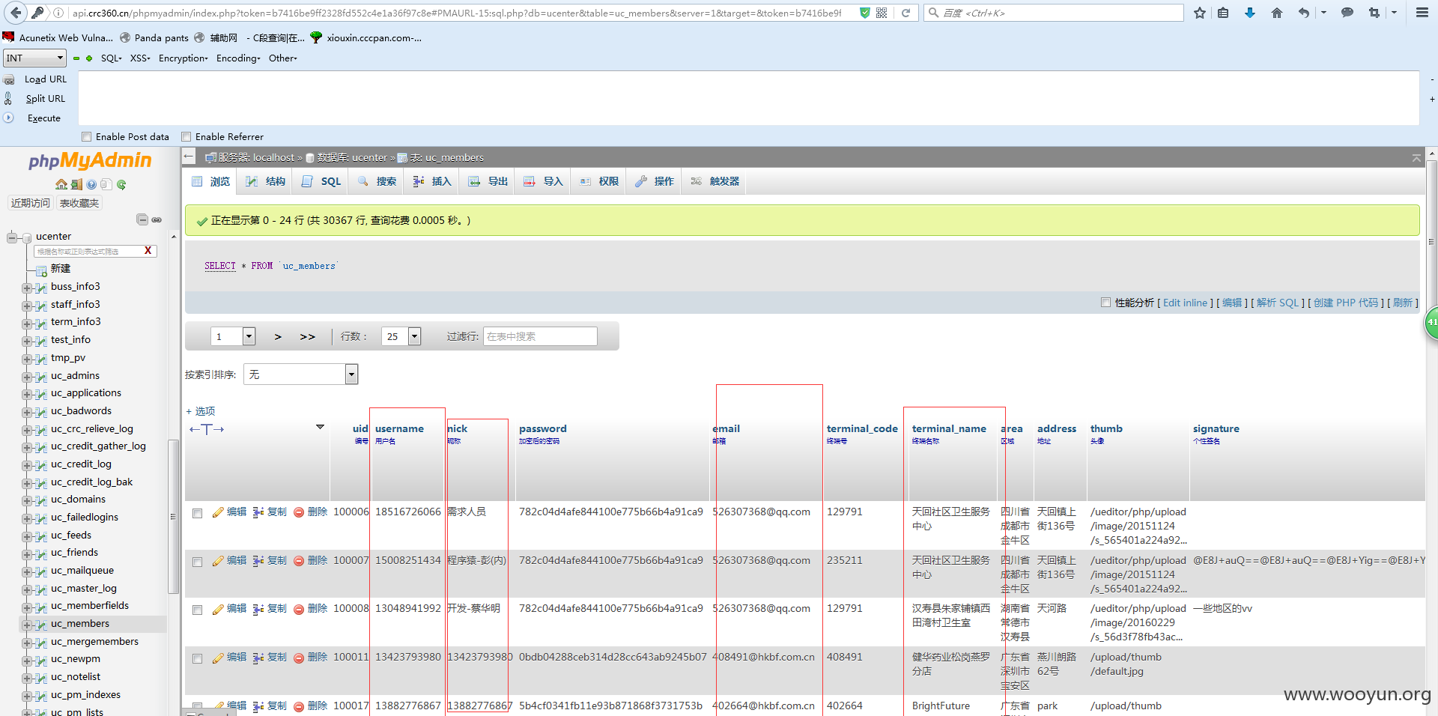Screen dimensions: 1438x716
Task: Sort by the username column header
Action: point(399,428)
